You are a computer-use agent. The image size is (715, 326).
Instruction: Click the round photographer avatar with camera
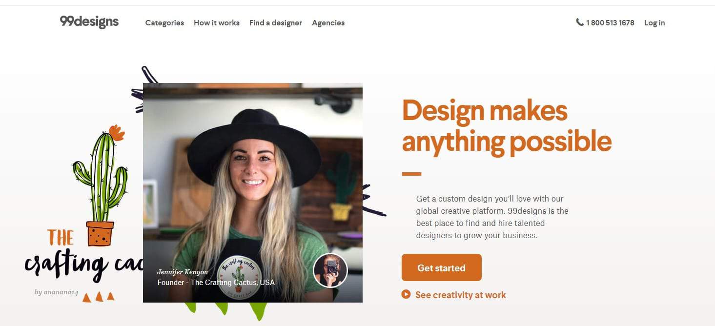click(x=330, y=270)
